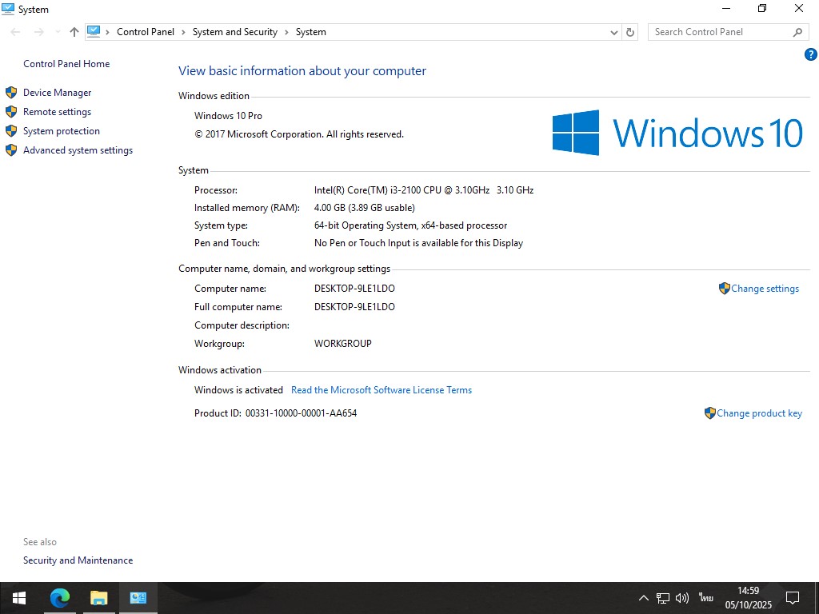Viewport: 819px width, 614px height.
Task: Open the volume speaker tray icon
Action: tap(682, 598)
